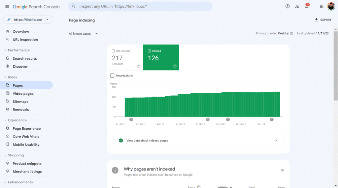The height and width of the screenshot is (188, 338).
Task: Click the EXPORT button
Action: (x=323, y=19)
